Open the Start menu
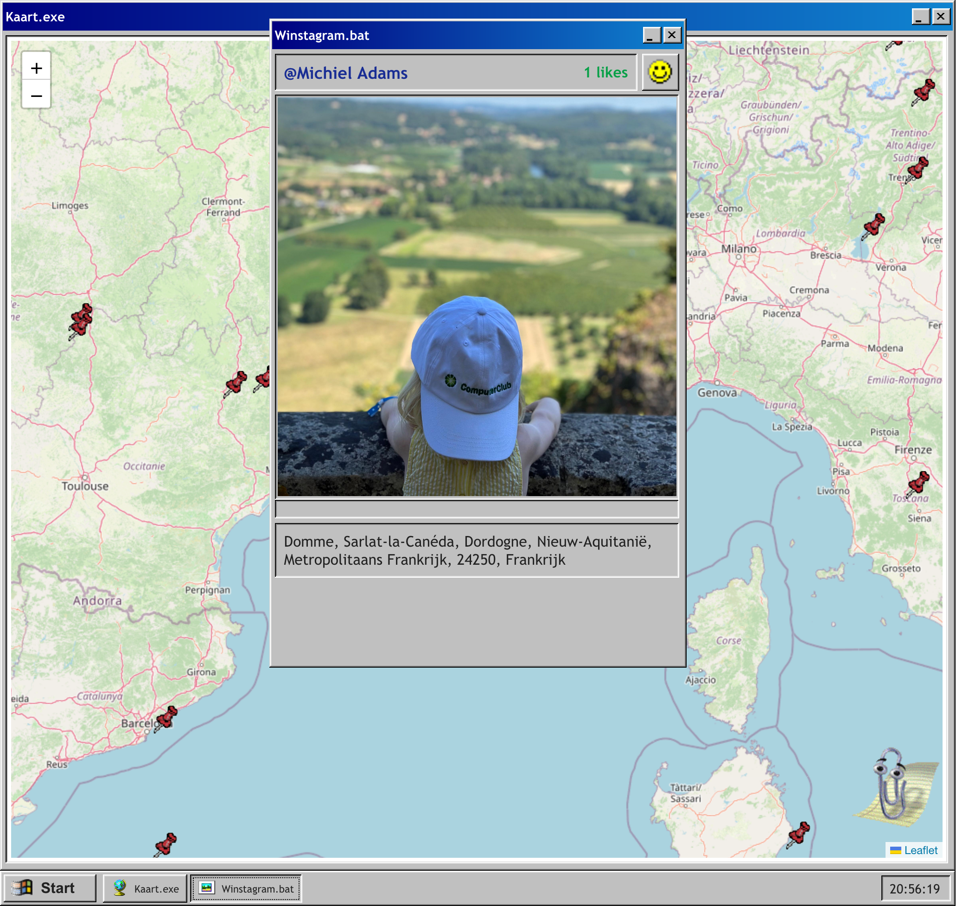 [x=49, y=887]
